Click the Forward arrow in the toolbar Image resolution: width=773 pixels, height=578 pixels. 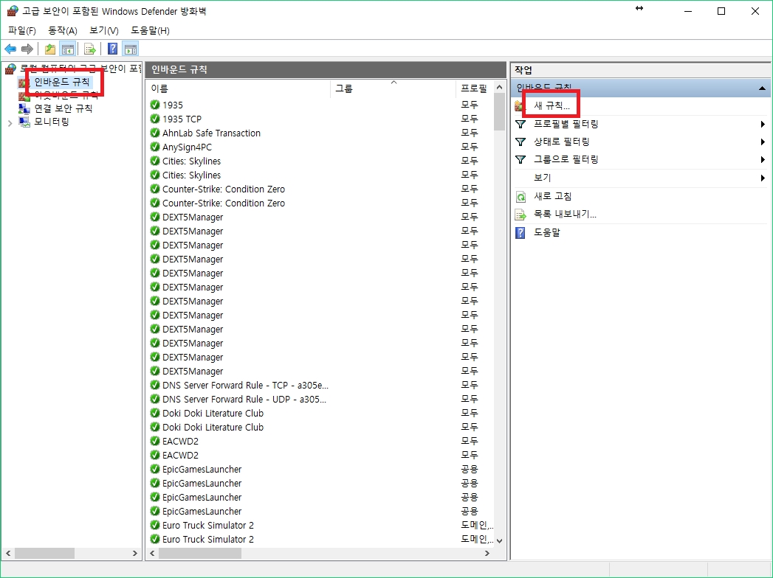point(27,49)
